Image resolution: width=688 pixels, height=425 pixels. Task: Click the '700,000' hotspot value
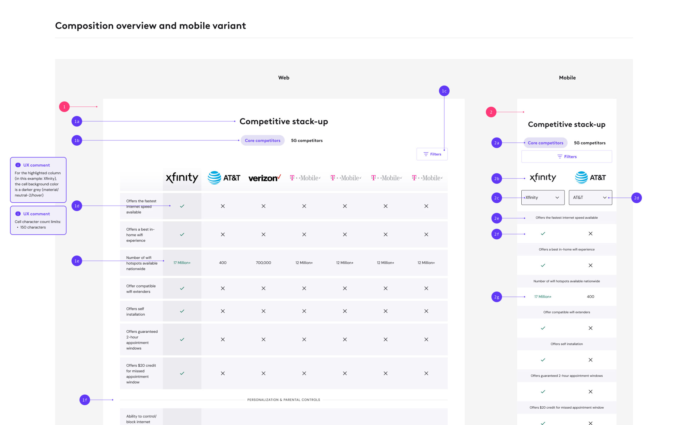[263, 262]
